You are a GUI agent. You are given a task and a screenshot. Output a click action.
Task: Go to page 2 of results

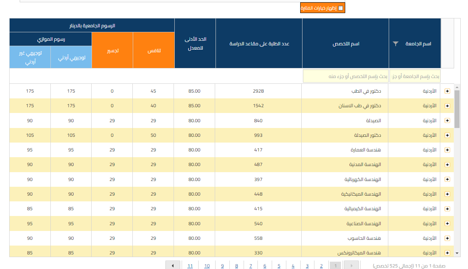[321, 265]
